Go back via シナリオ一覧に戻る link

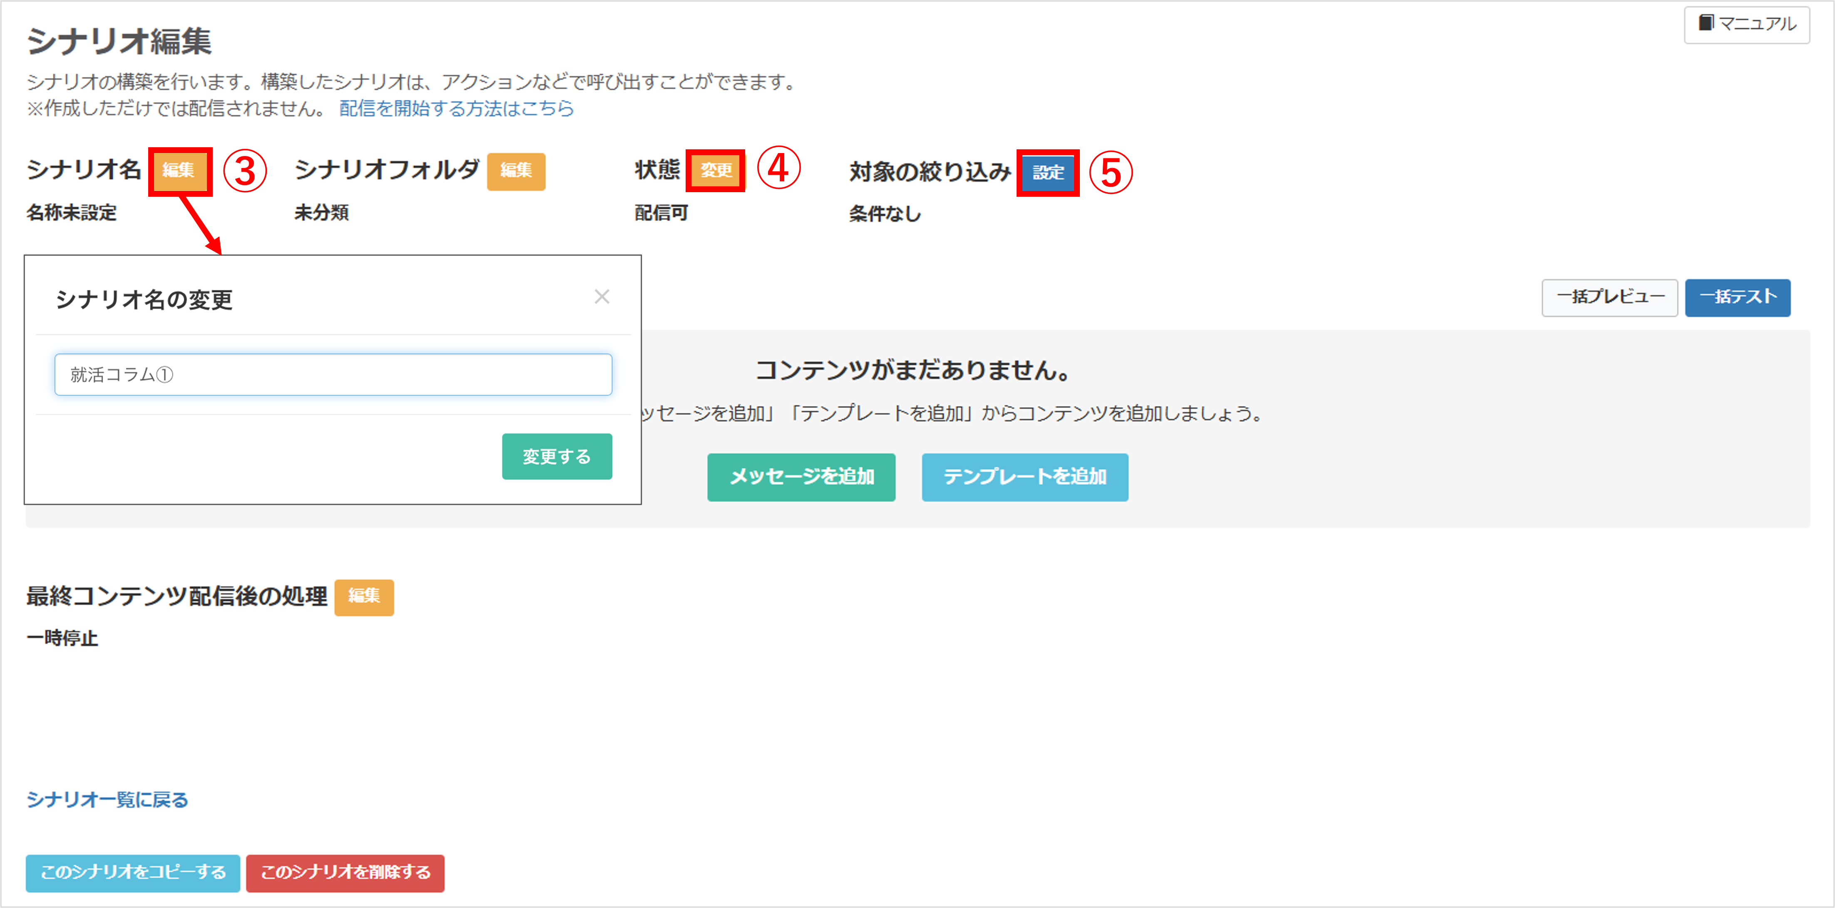click(107, 799)
